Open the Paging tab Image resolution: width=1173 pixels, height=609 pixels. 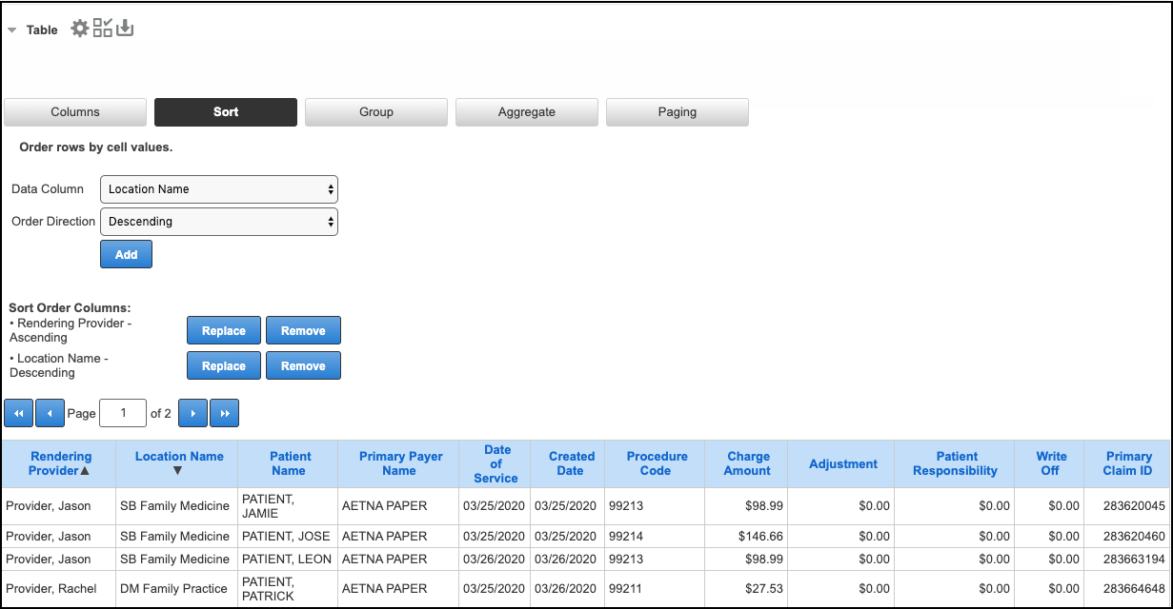677,112
